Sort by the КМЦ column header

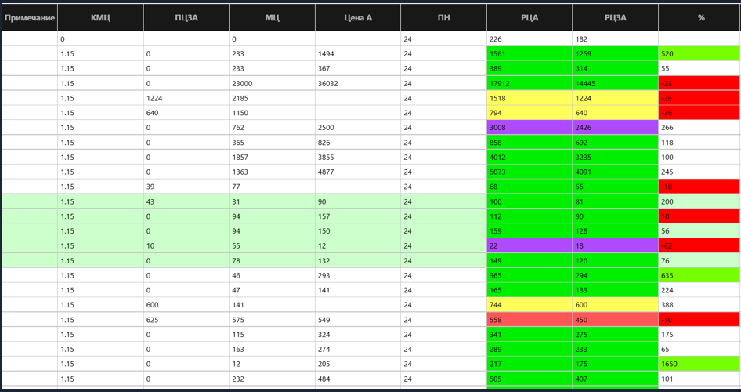pos(100,17)
